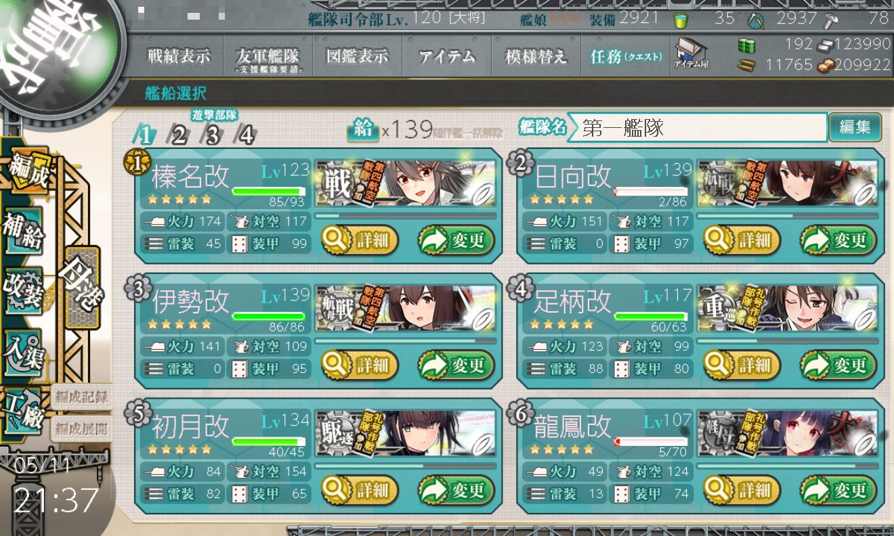Click 変更 button for 龍鳳改

pyautogui.click(x=838, y=490)
